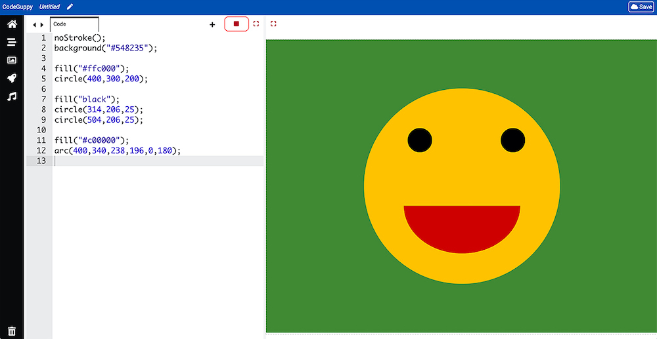
Task: Click the pencil rename icon beside Untitled
Action: (70, 7)
